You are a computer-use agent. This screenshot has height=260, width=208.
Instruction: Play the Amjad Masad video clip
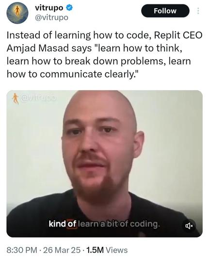pyautogui.click(x=104, y=163)
